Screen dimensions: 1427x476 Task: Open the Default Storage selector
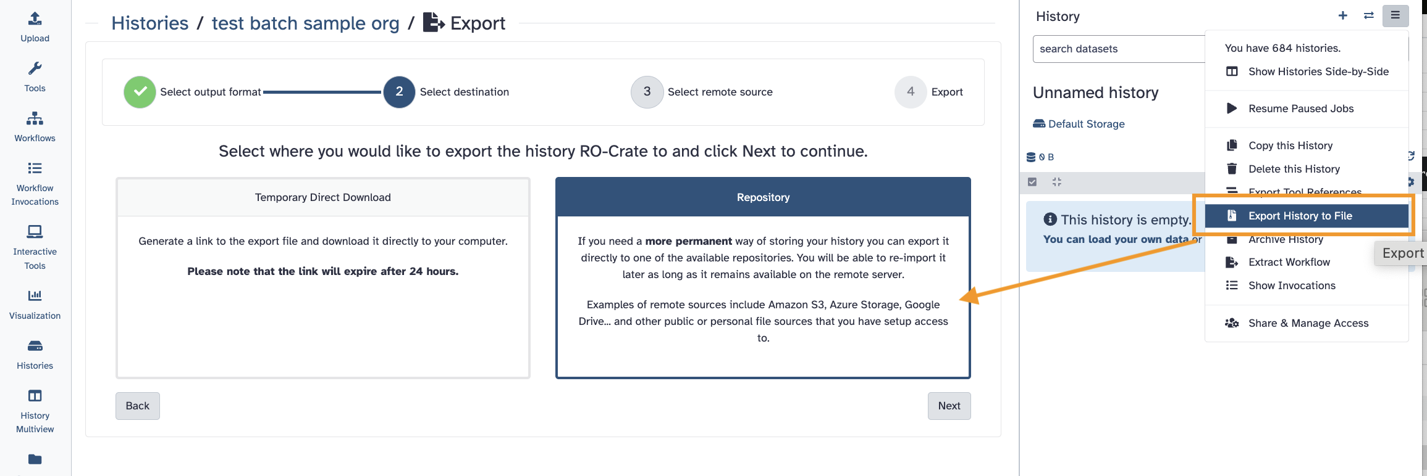(1079, 124)
